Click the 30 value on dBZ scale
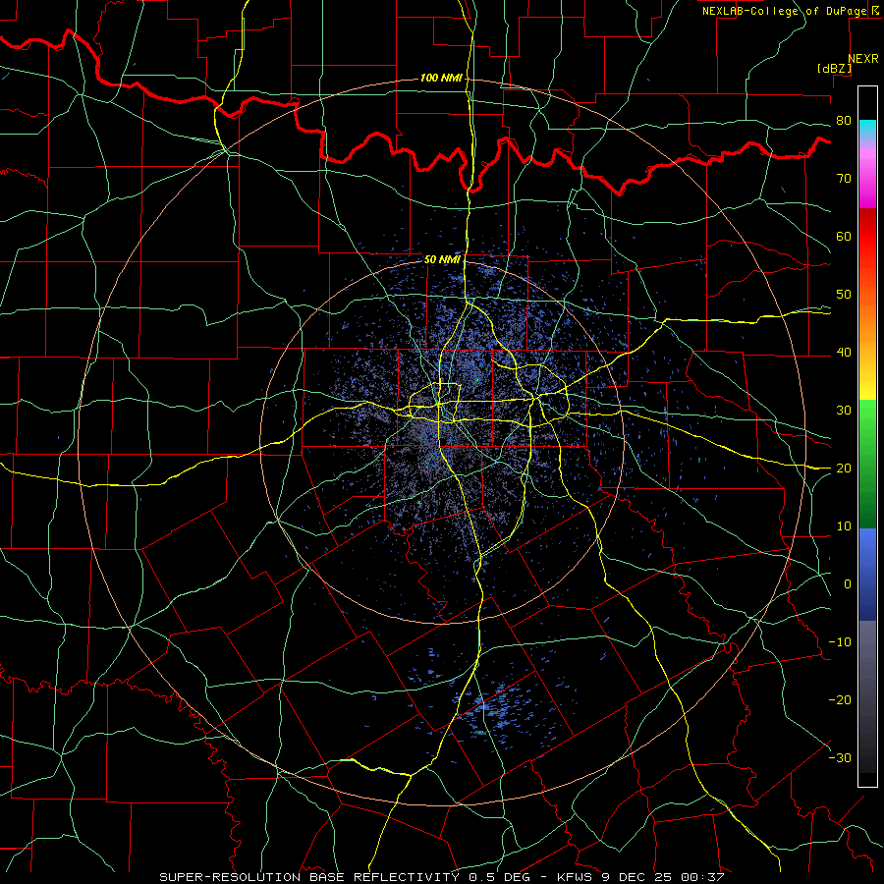This screenshot has height=884, width=884. [x=844, y=410]
